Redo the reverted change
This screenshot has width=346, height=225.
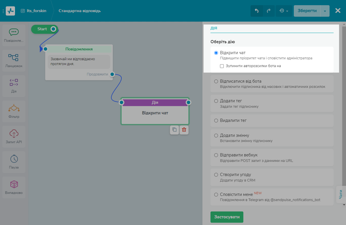tap(268, 11)
